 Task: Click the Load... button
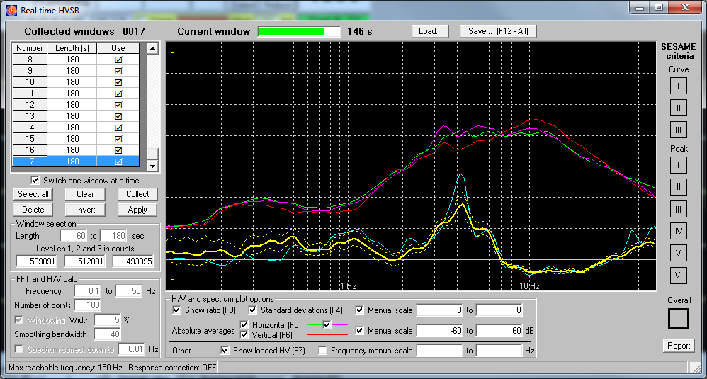[430, 31]
